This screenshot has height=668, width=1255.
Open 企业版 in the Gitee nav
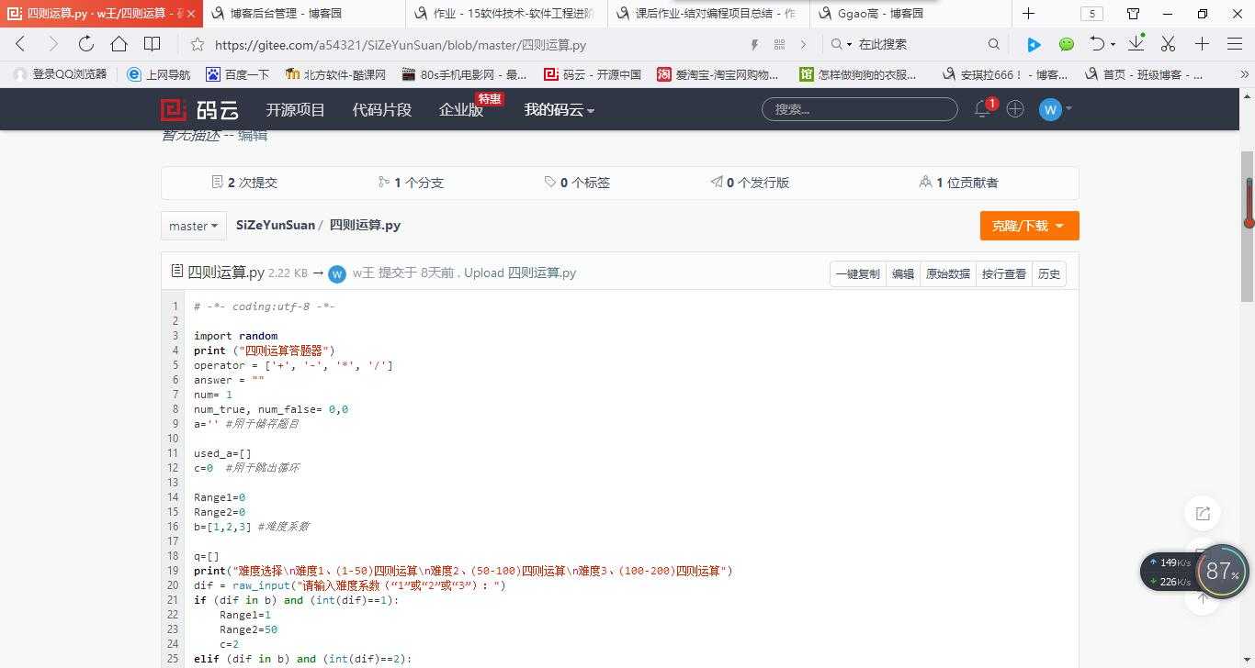pos(461,110)
